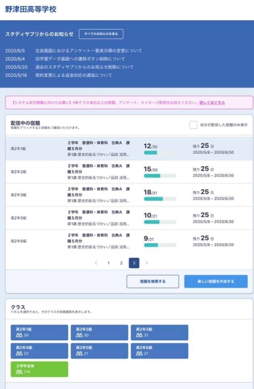Select pagination page 1

pyautogui.click(x=108, y=263)
